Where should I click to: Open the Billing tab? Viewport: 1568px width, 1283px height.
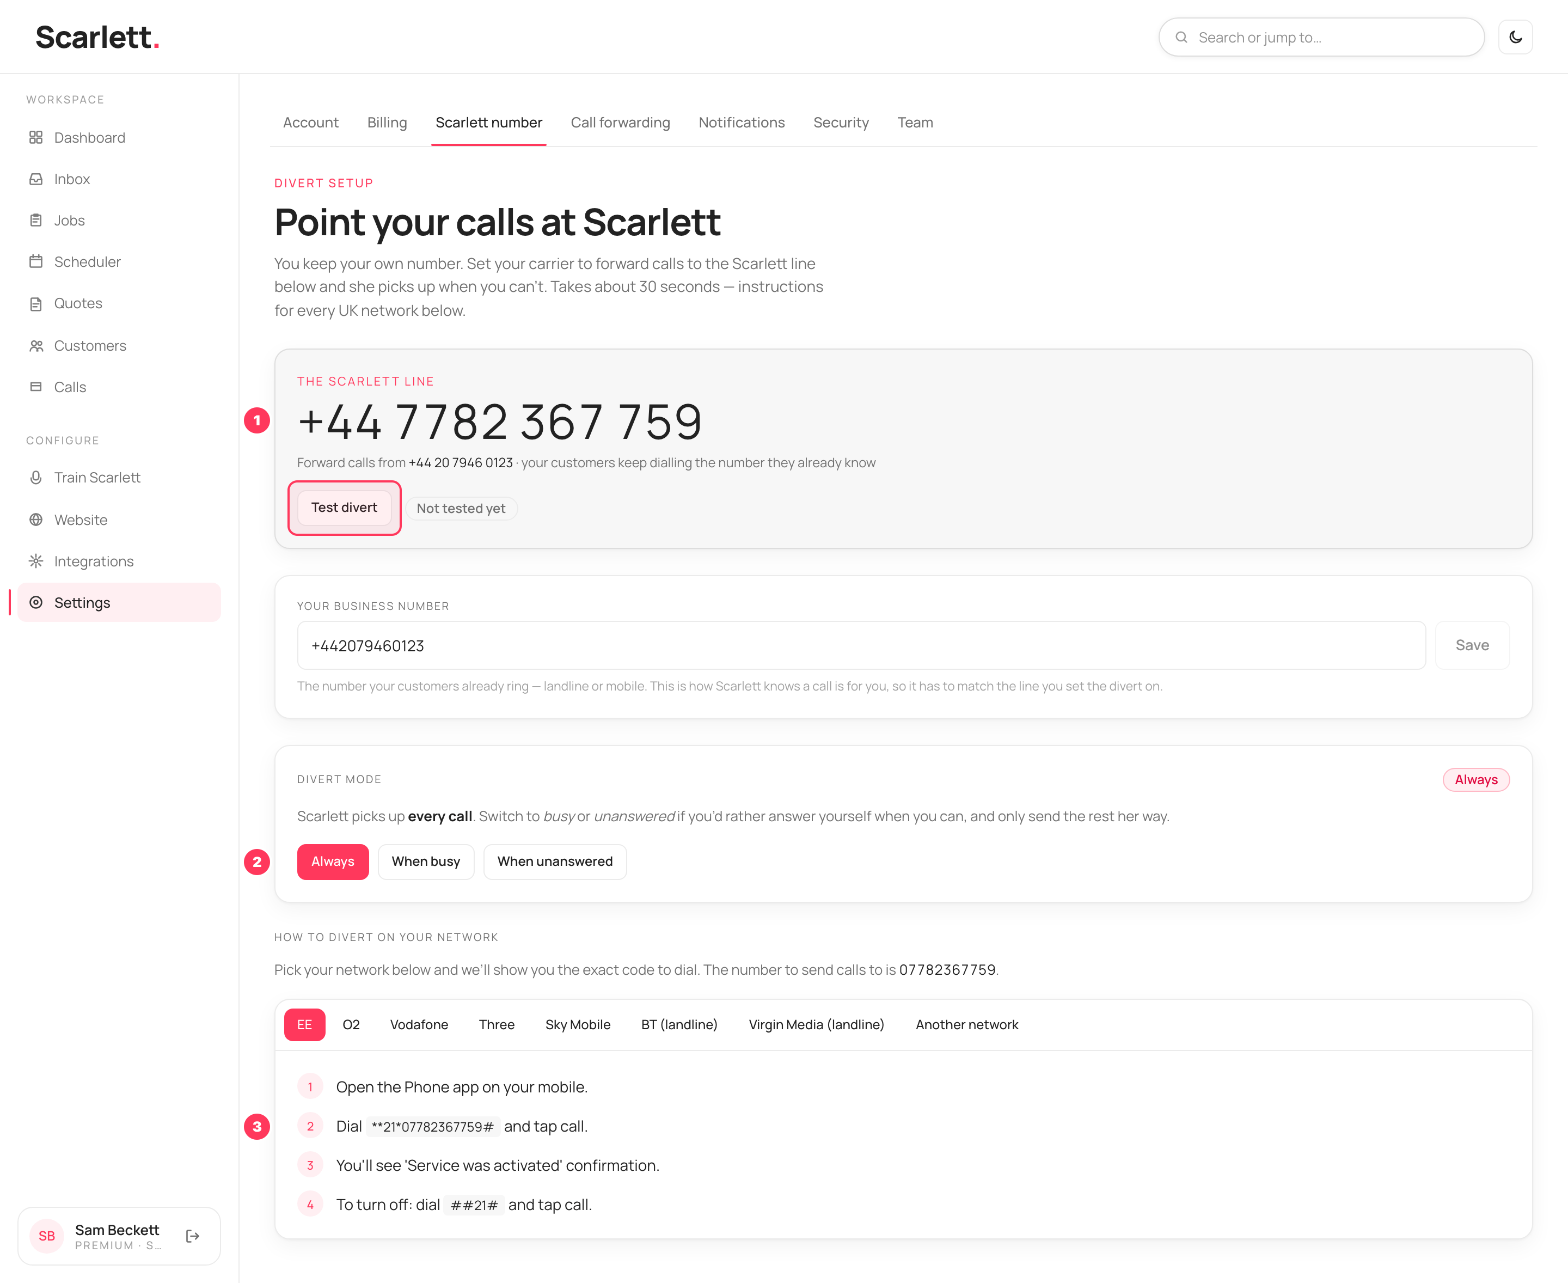387,123
